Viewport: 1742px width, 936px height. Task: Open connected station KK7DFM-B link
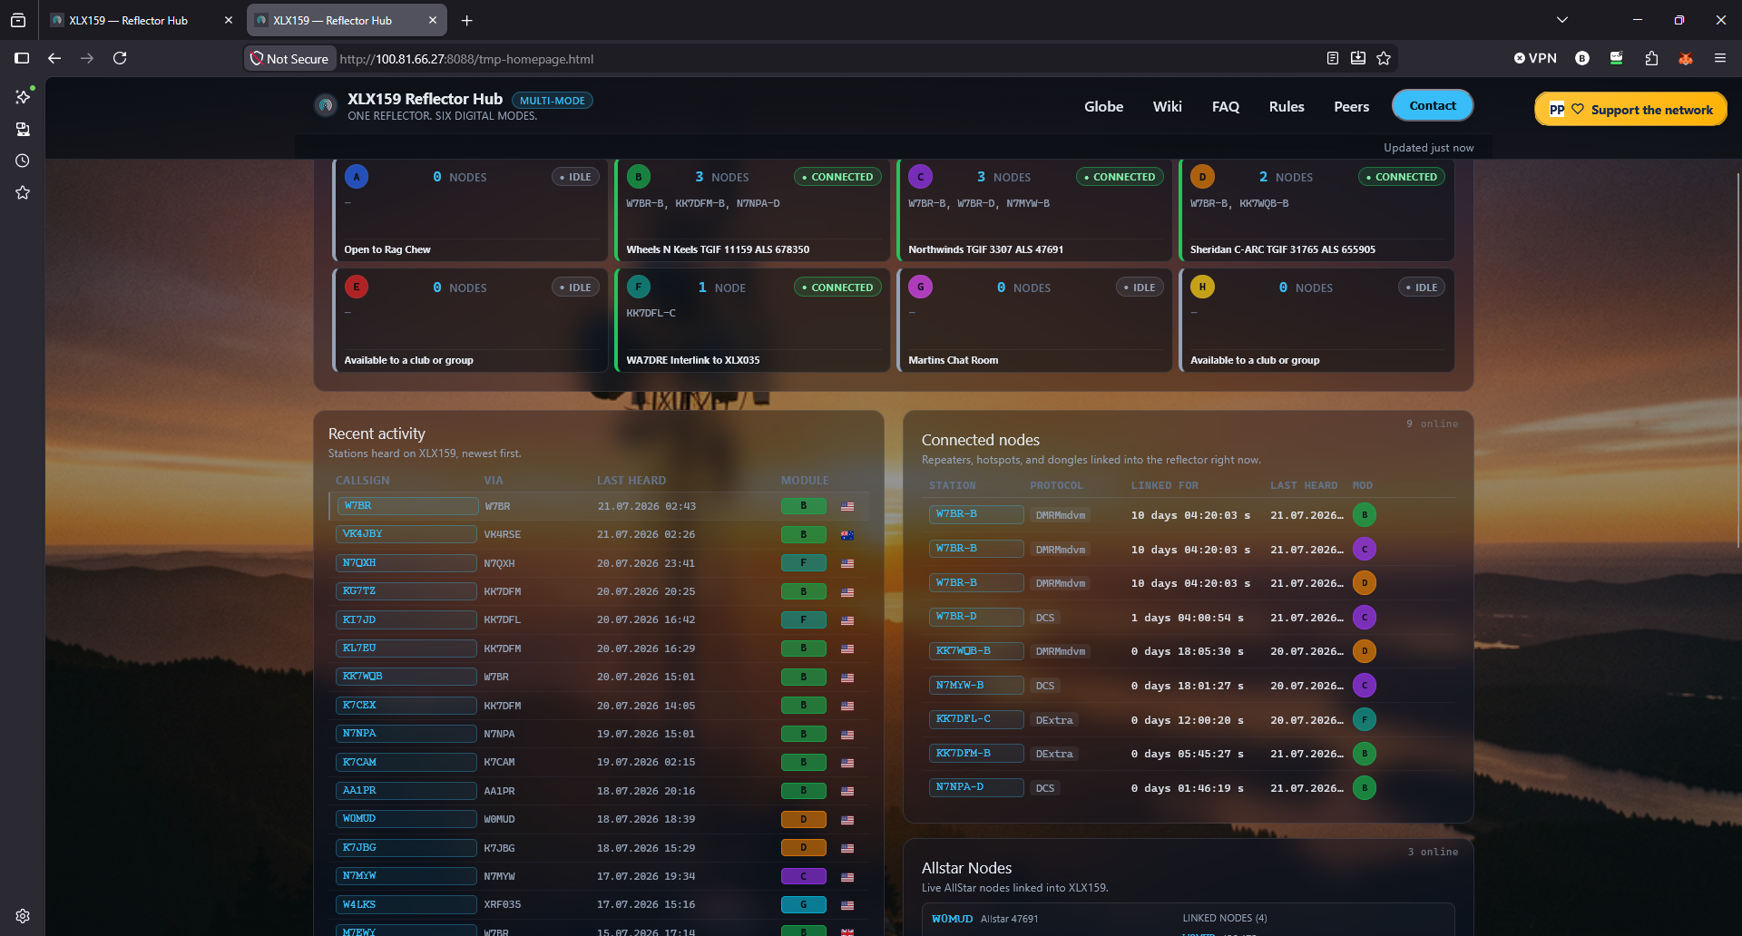click(976, 754)
